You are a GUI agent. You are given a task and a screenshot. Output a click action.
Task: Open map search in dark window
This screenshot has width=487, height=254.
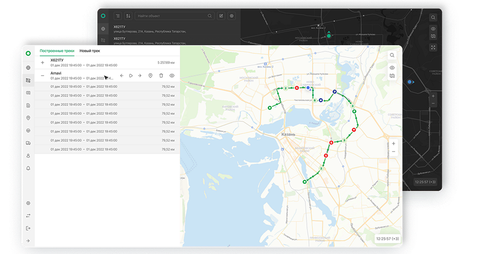tap(433, 17)
